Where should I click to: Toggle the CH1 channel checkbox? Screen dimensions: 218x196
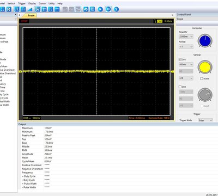180,59
